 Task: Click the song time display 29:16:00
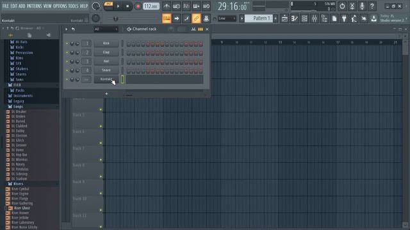[x=232, y=6]
